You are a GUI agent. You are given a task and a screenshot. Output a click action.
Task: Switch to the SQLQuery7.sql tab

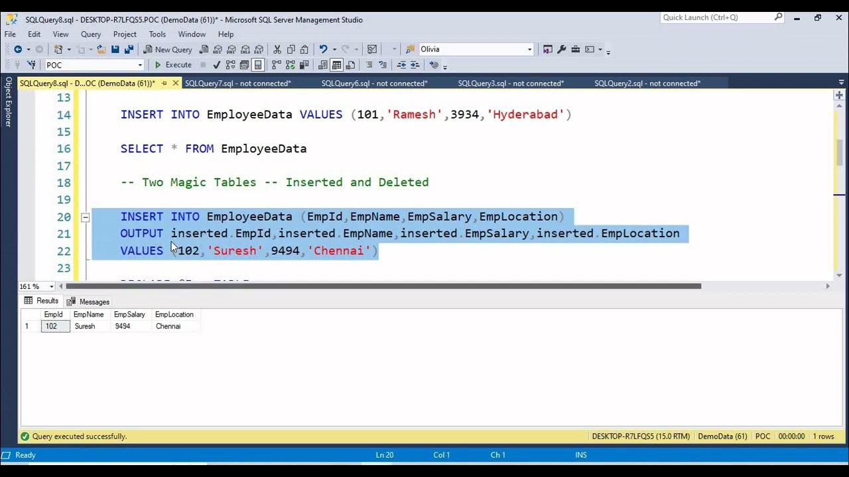click(237, 83)
